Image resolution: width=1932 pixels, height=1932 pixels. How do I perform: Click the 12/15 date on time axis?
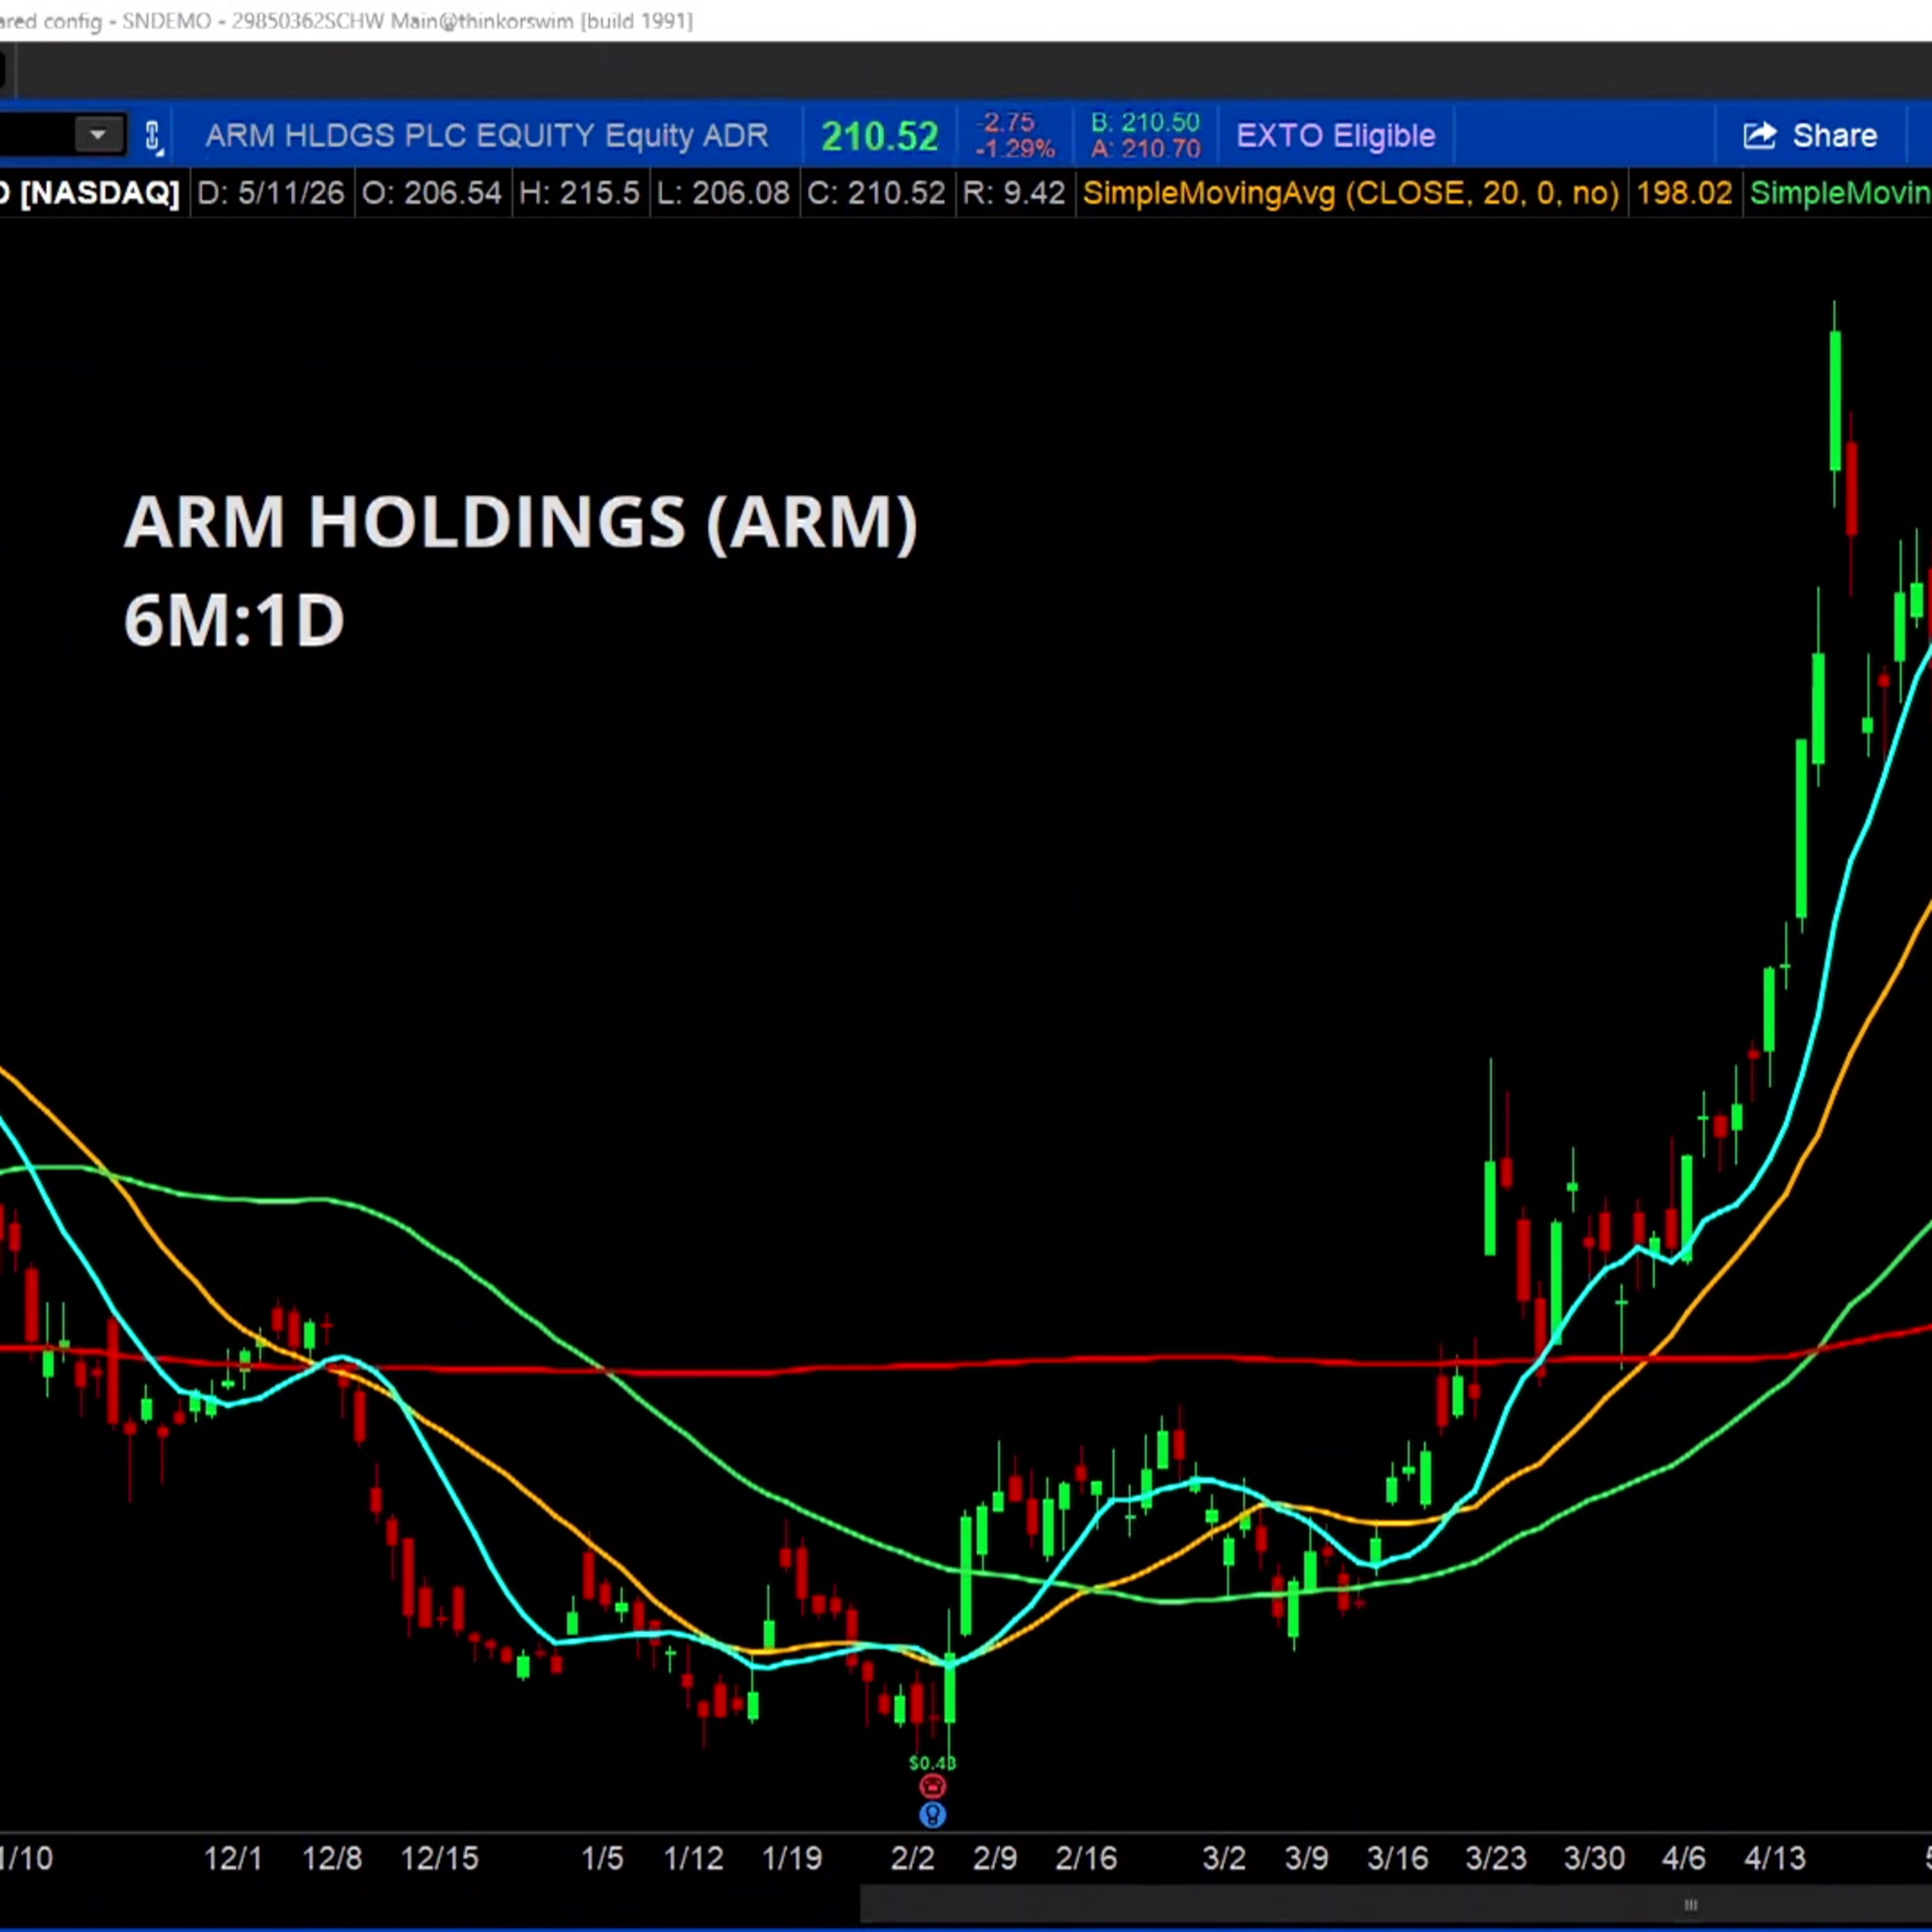439,1859
